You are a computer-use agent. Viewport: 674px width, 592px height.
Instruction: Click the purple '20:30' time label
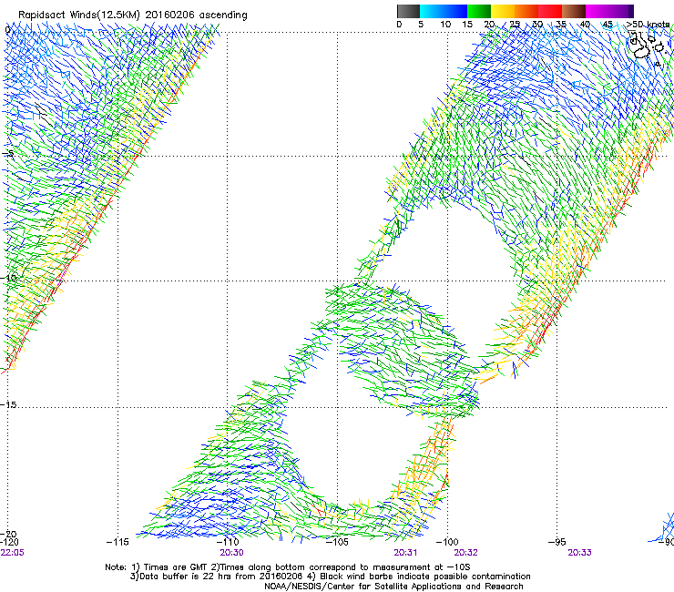click(231, 553)
